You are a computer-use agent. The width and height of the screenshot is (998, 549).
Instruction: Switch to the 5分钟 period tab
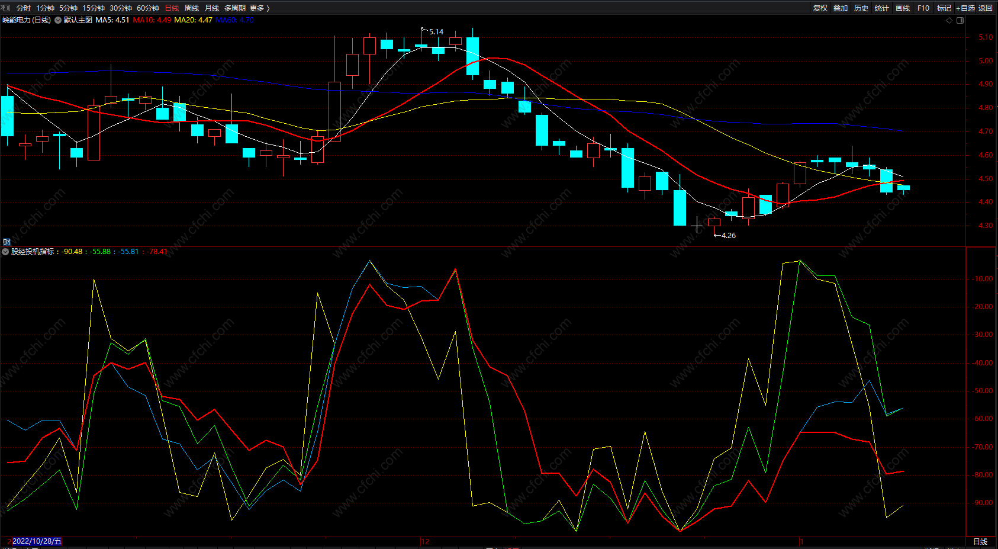[x=68, y=8]
